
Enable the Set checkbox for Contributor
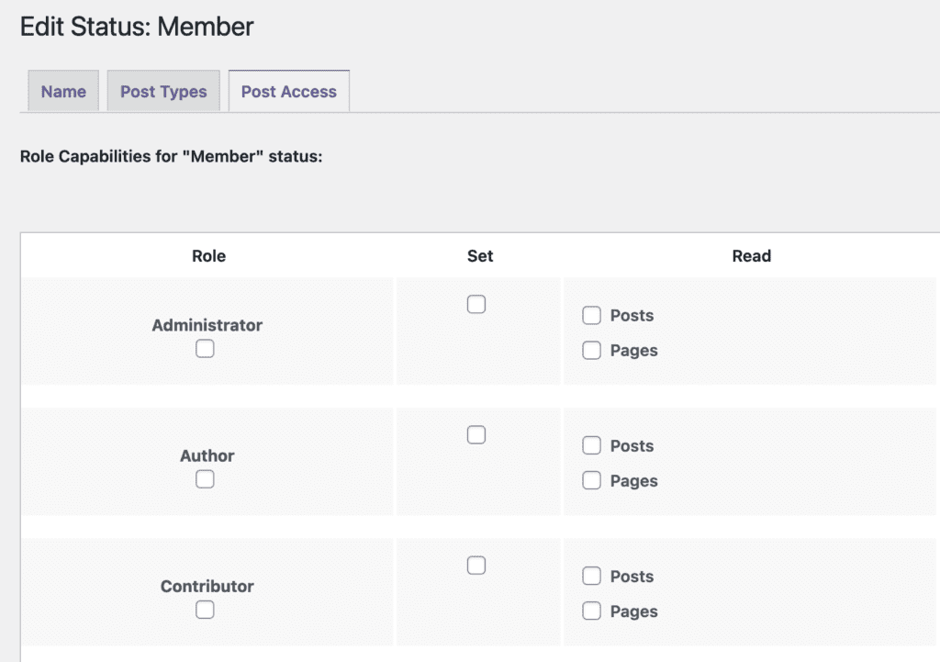[476, 565]
